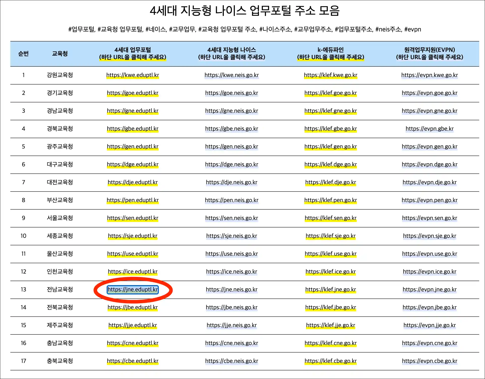485x379 pixels.
Task: Open the https://klef.gne.go.kr link
Action: tap(330, 111)
